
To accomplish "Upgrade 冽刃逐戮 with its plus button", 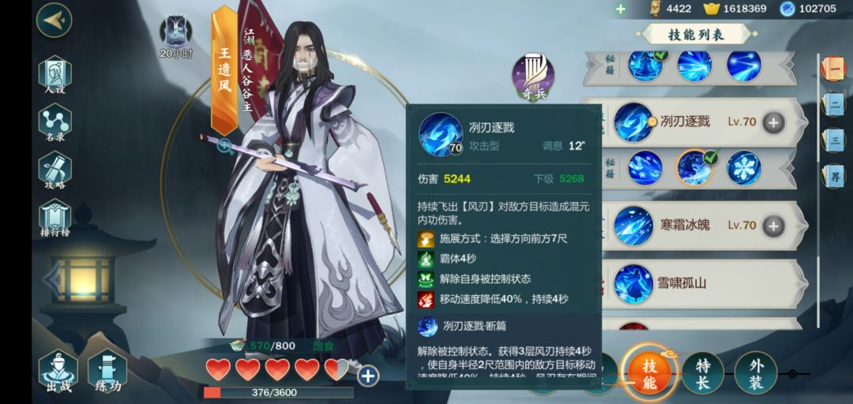I will 773,122.
